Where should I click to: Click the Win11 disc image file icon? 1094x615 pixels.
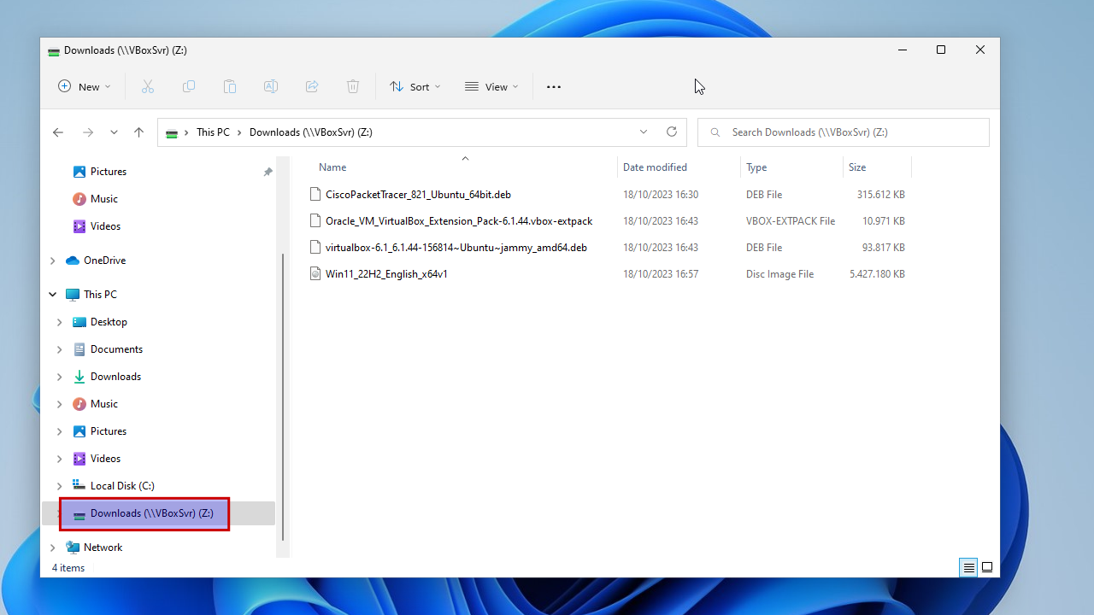click(315, 274)
